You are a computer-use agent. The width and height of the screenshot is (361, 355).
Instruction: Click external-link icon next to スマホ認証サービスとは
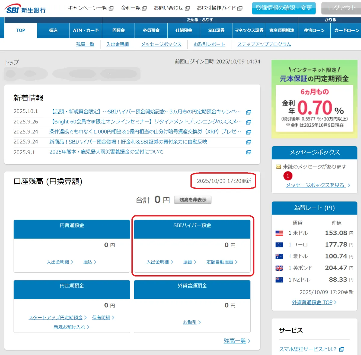coord(342,349)
